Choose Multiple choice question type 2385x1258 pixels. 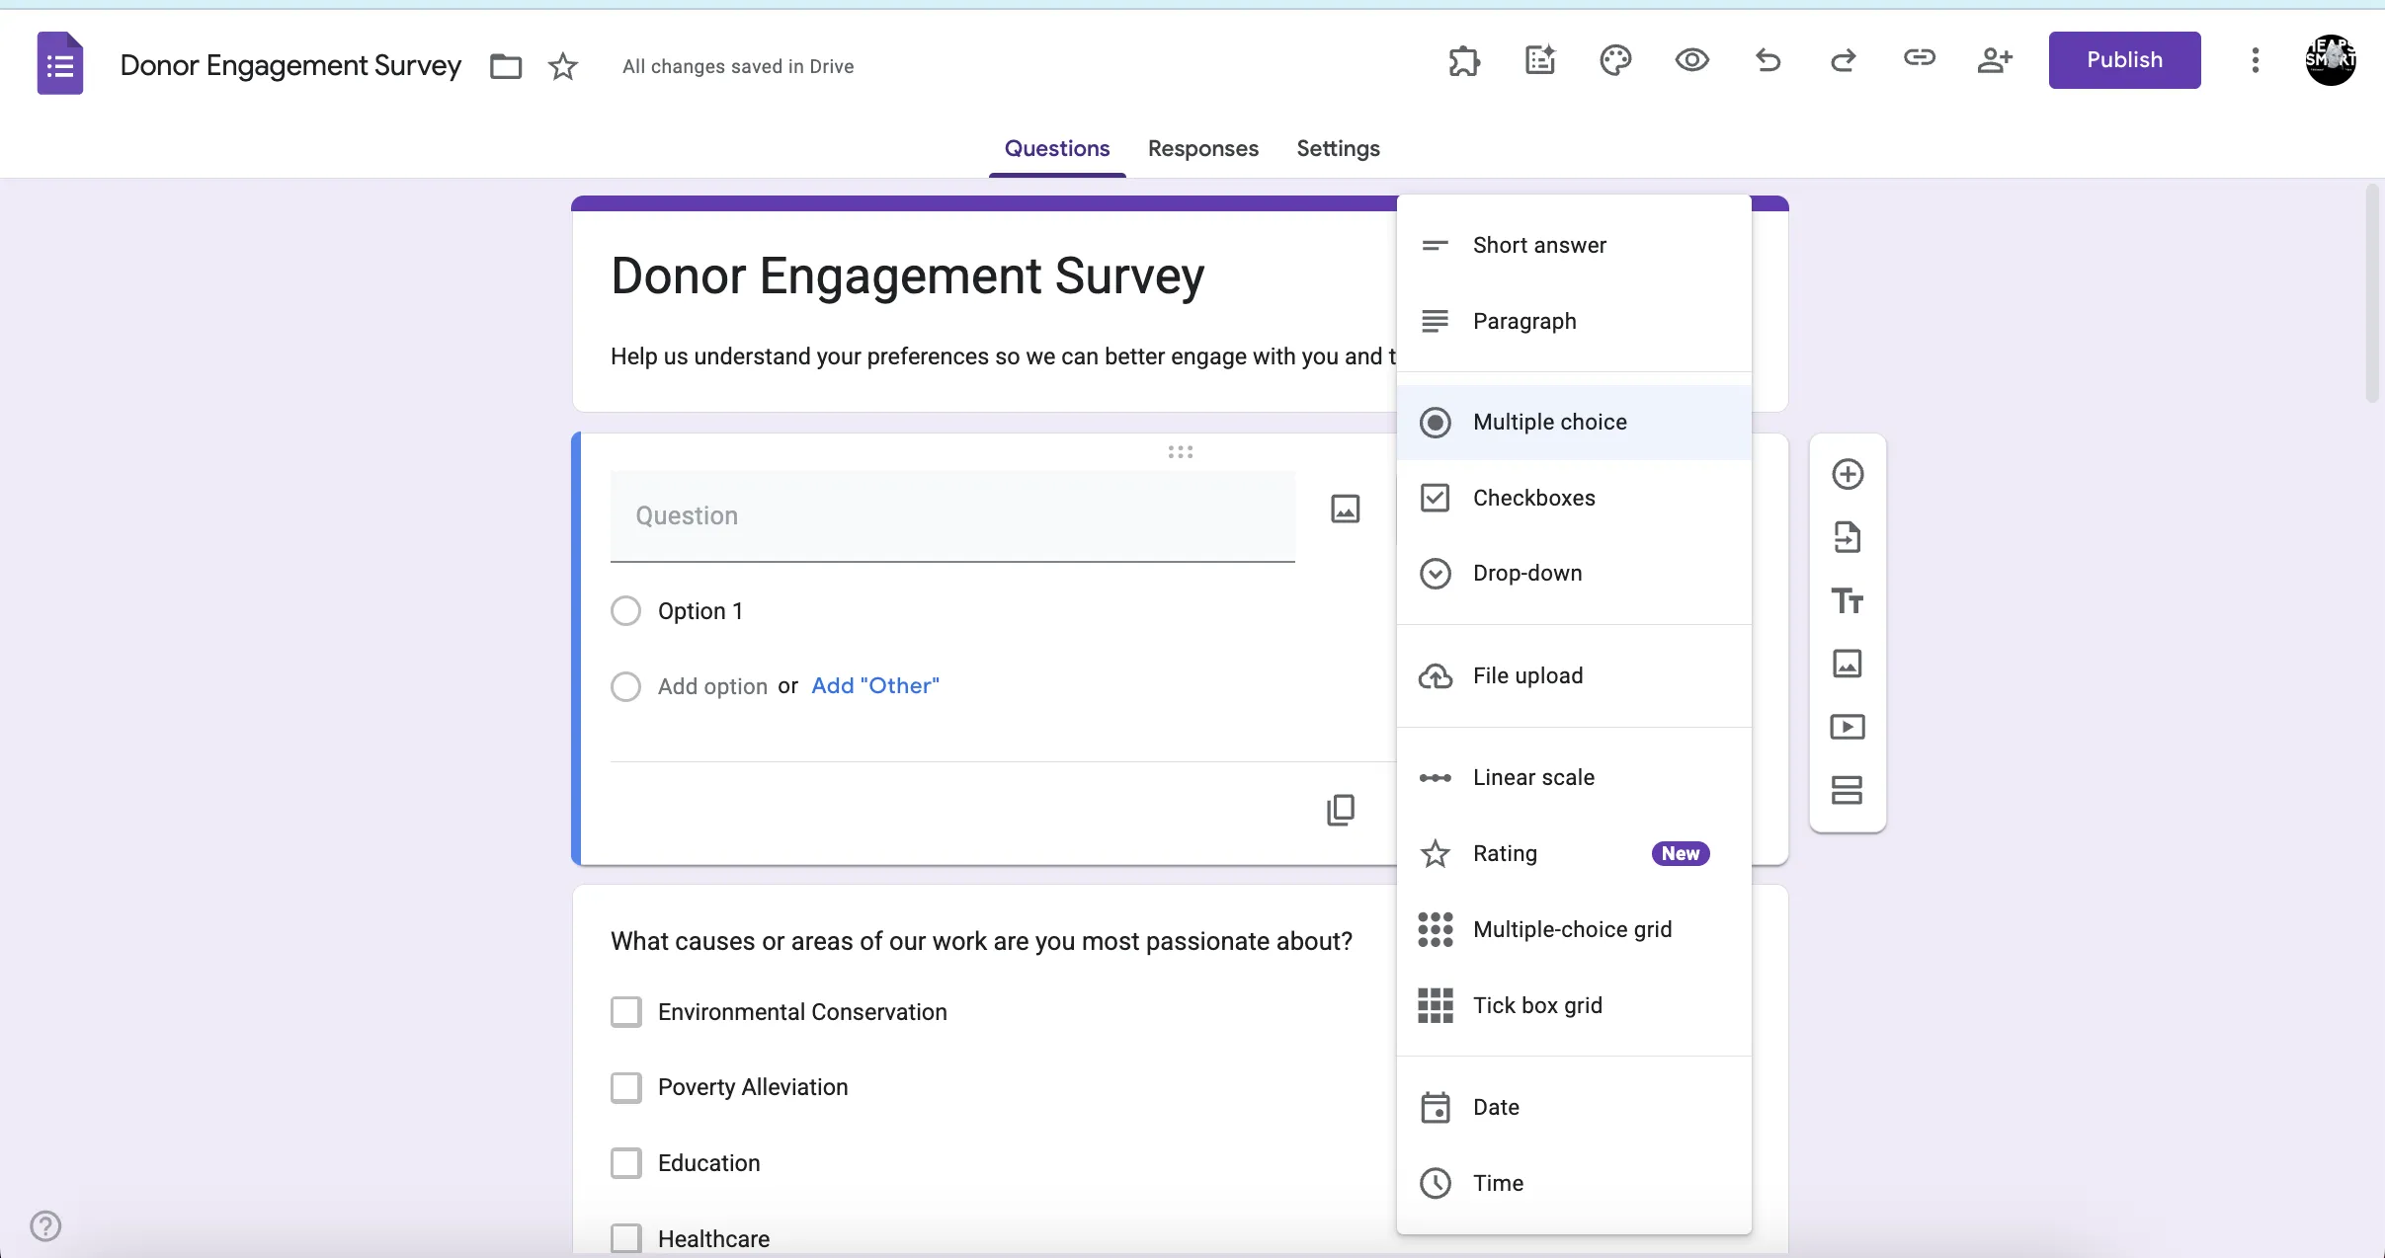(1574, 422)
